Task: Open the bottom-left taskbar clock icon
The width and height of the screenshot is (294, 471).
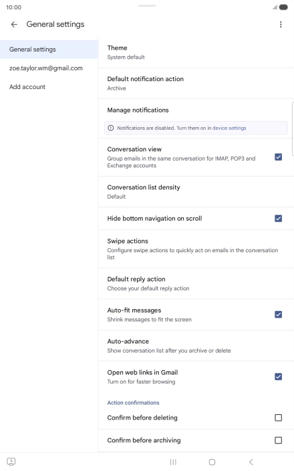Action: point(11,462)
